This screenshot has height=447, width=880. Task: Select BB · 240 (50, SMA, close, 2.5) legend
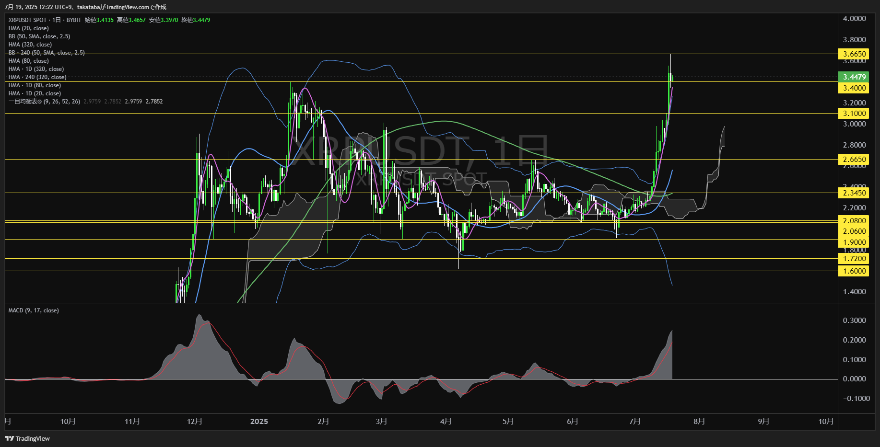[x=47, y=53]
